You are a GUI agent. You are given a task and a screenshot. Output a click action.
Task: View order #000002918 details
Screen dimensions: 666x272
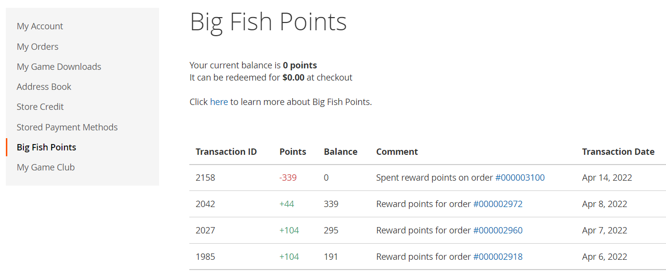click(498, 257)
